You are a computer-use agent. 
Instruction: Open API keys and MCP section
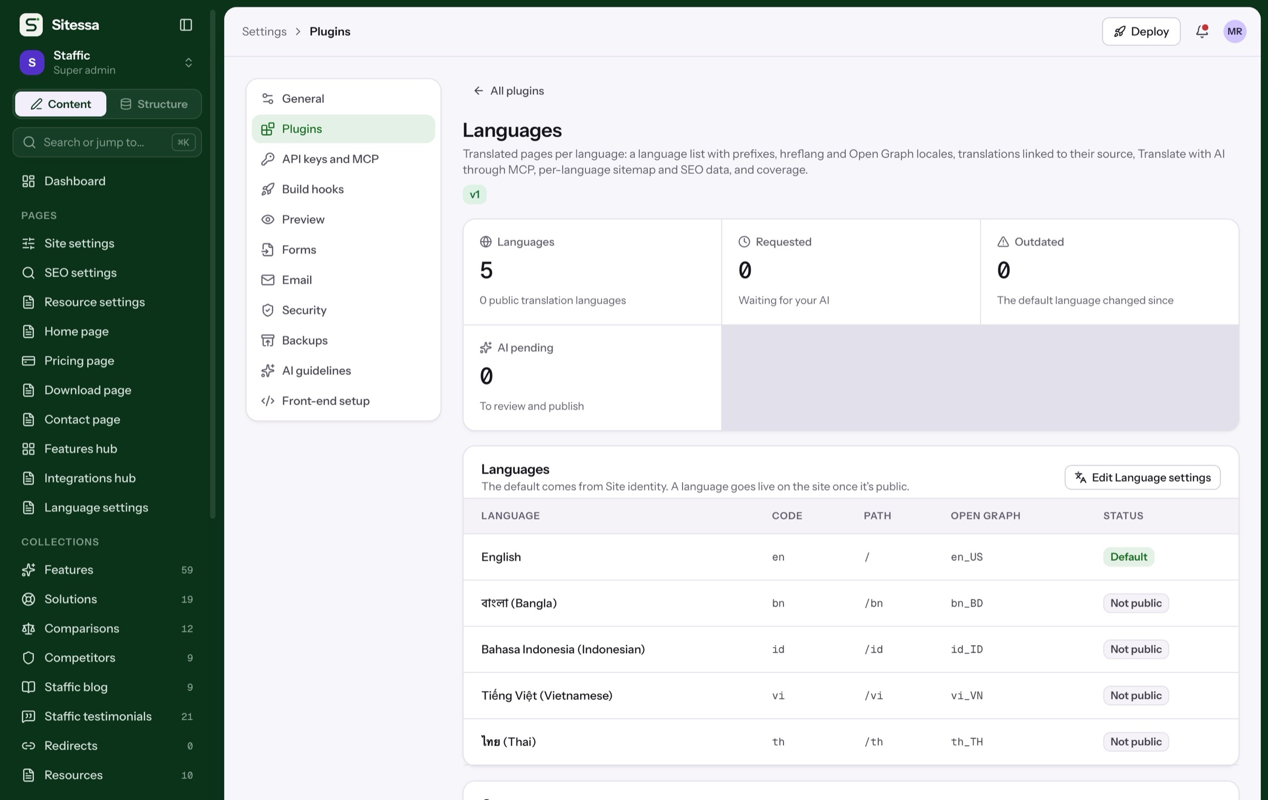[343, 159]
